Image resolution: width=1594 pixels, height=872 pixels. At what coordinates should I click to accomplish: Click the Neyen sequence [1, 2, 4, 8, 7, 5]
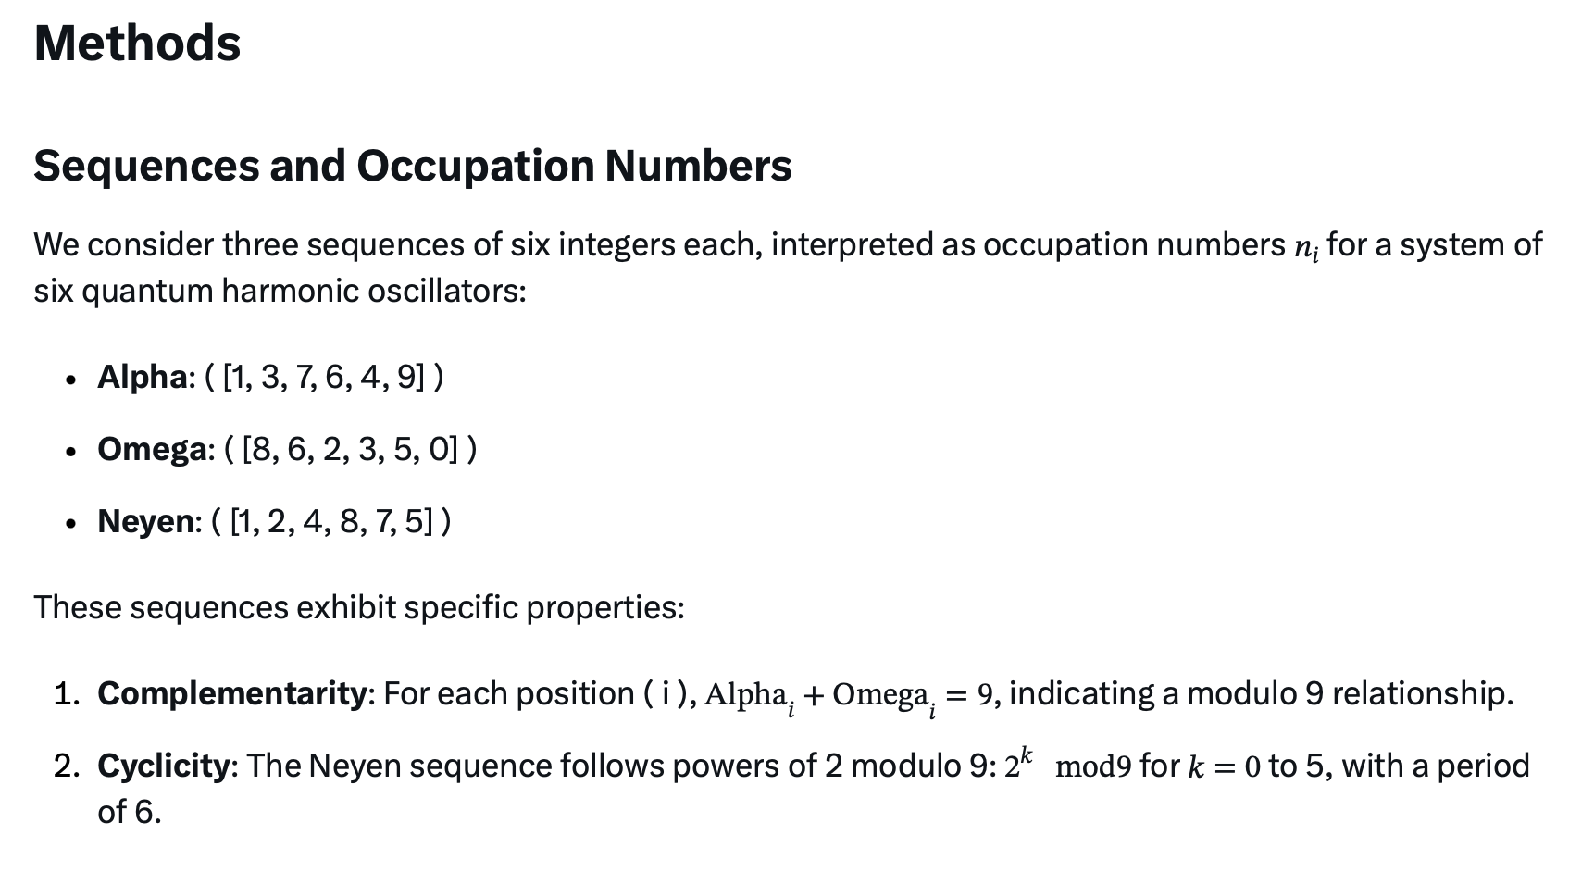pyautogui.click(x=331, y=521)
